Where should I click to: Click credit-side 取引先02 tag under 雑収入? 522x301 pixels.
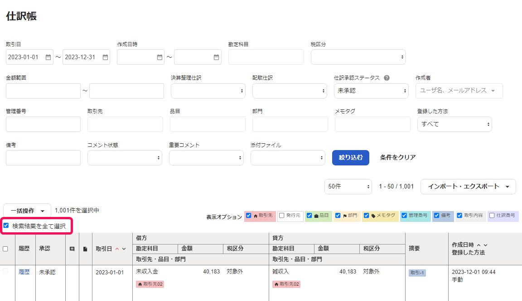point(286,284)
